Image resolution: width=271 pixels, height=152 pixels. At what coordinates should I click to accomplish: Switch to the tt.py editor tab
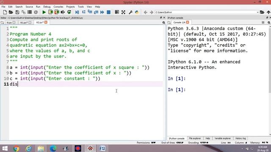tap(9, 22)
